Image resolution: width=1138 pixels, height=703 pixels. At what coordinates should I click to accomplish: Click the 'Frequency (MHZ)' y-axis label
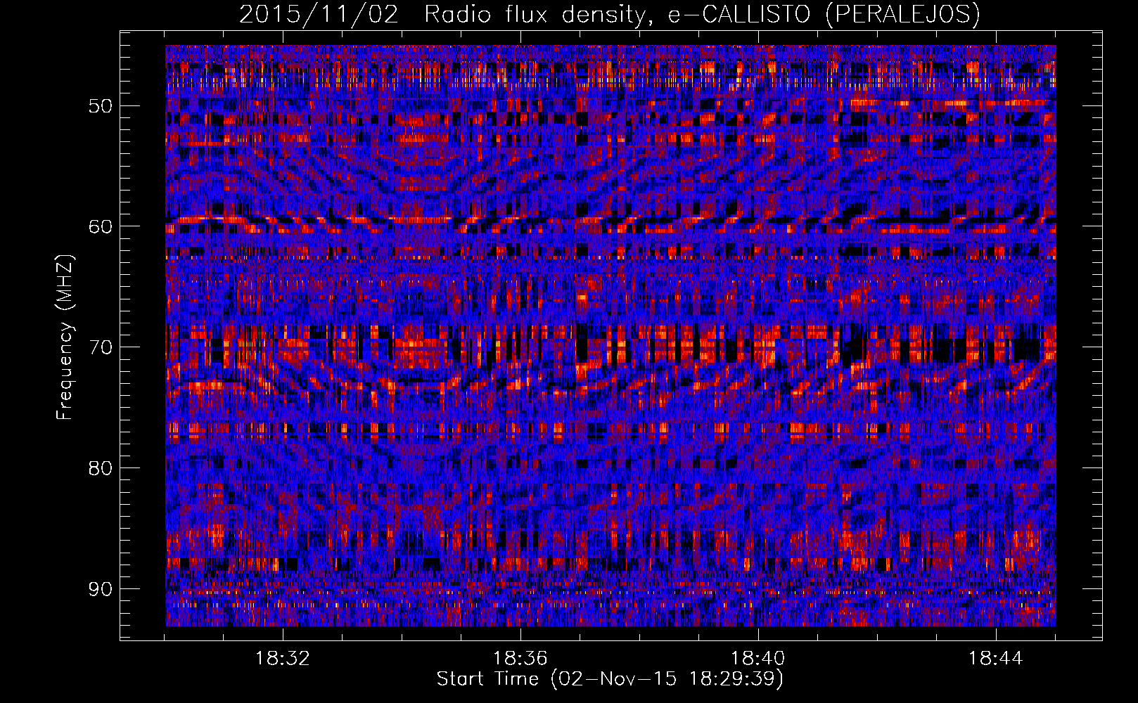[65, 337]
